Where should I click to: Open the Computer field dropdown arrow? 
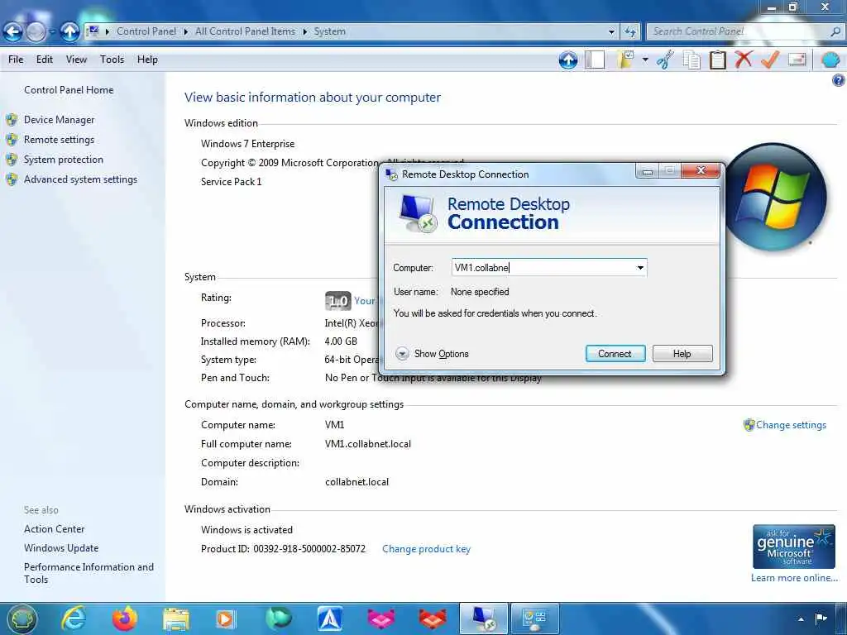click(640, 268)
